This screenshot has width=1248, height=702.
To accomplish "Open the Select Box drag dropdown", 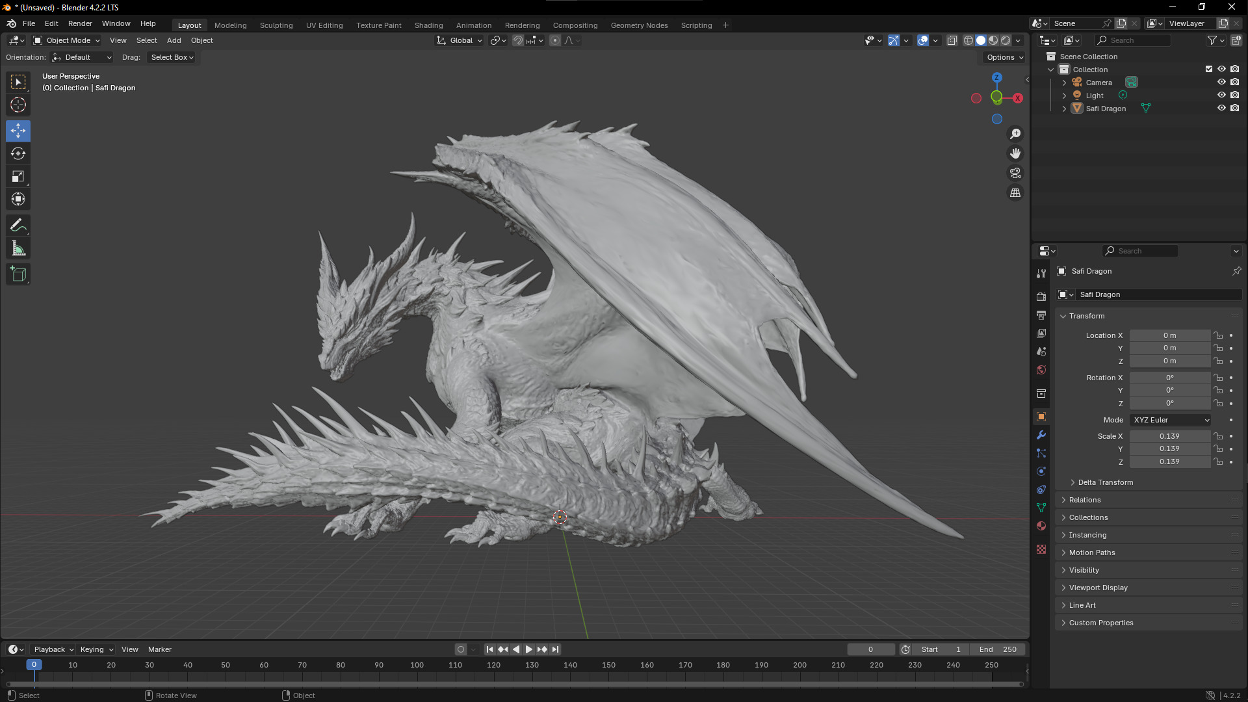I will [x=172, y=57].
